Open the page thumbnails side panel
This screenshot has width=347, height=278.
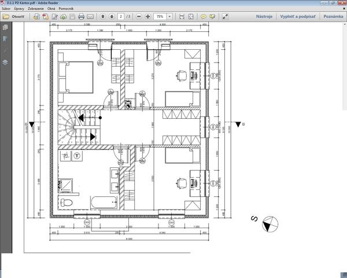pyautogui.click(x=5, y=28)
